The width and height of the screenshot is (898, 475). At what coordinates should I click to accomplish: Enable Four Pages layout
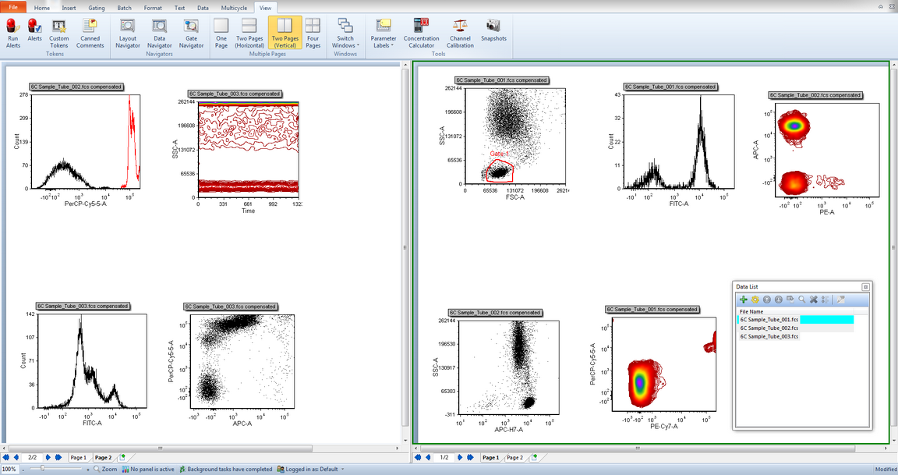pyautogui.click(x=313, y=33)
